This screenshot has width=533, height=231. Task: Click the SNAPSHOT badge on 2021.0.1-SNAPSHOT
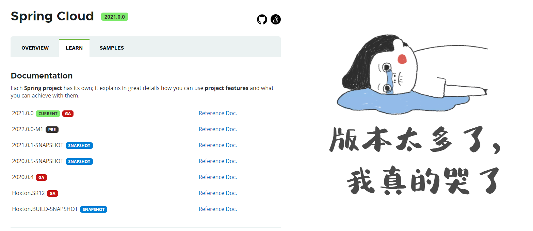(79, 145)
